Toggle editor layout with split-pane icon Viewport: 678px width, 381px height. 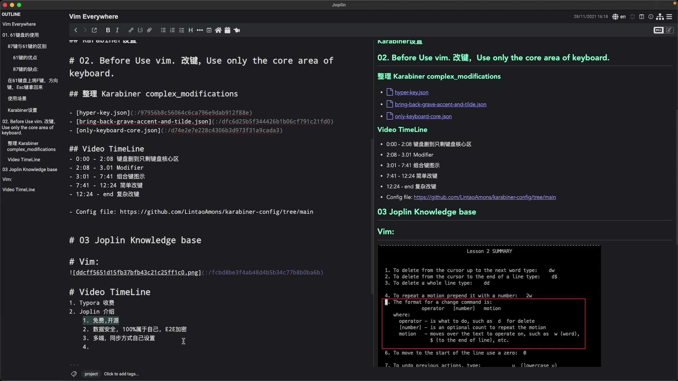pyautogui.click(x=642, y=17)
